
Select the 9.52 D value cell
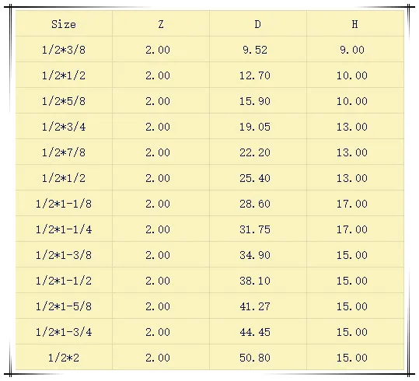(258, 50)
